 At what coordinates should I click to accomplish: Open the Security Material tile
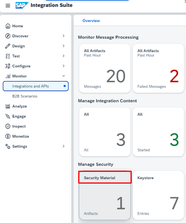105,195
